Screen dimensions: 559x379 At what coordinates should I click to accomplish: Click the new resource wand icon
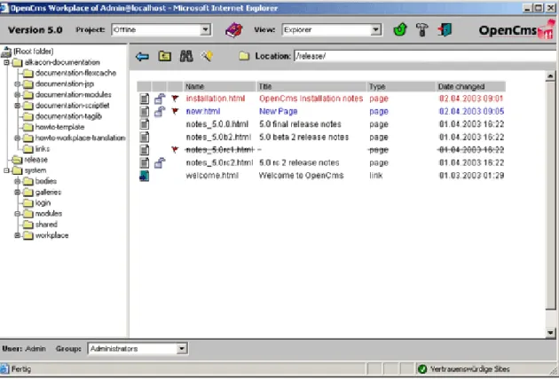pyautogui.click(x=207, y=56)
